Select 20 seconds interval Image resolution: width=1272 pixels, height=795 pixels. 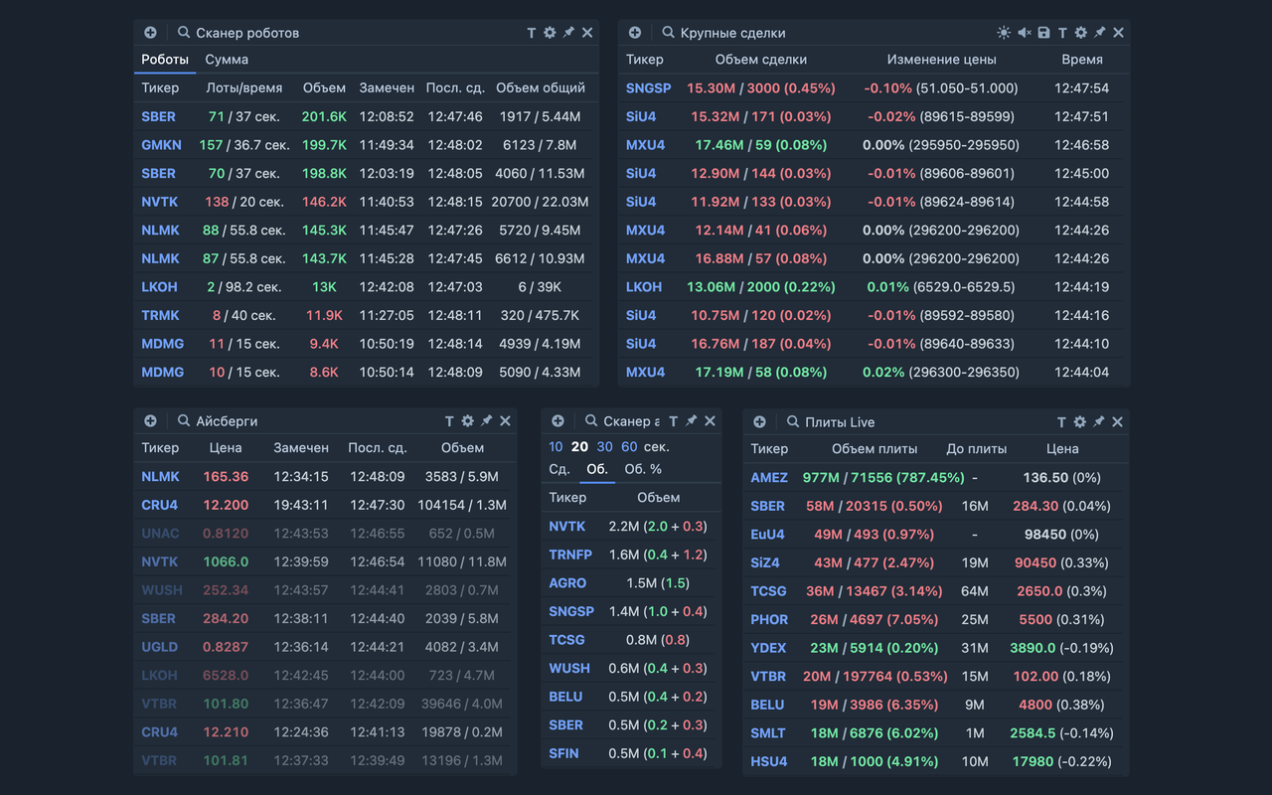[579, 447]
